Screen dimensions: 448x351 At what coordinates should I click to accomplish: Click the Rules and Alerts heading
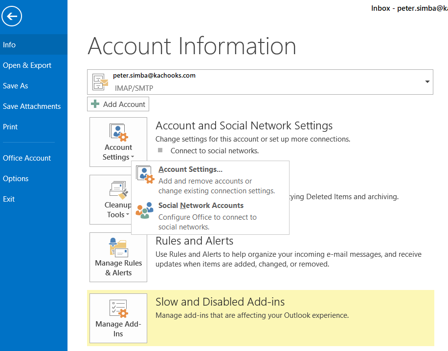[x=194, y=241]
